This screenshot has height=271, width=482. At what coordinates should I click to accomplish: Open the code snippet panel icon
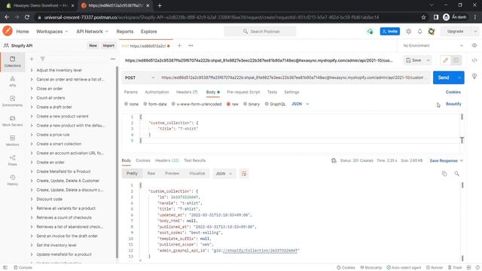coord(474,60)
